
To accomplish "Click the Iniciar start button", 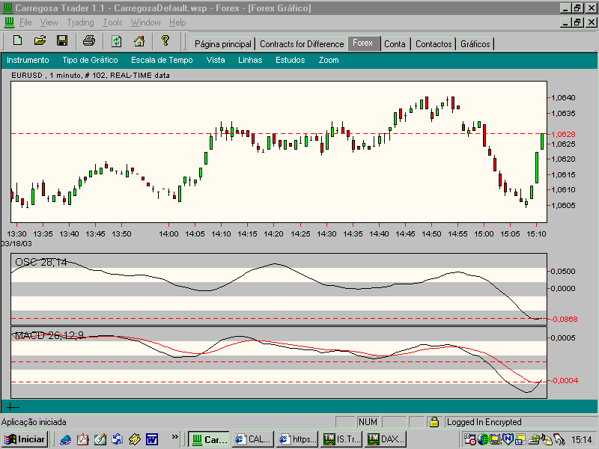I will point(25,439).
